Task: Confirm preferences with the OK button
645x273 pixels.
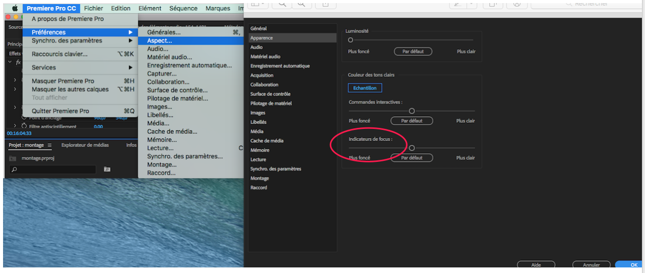Action: [x=629, y=264]
